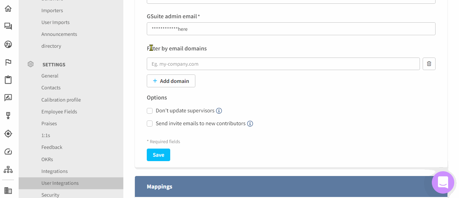Select the Feedback note icon
This screenshot has height=198, width=459.
pos(8,97)
